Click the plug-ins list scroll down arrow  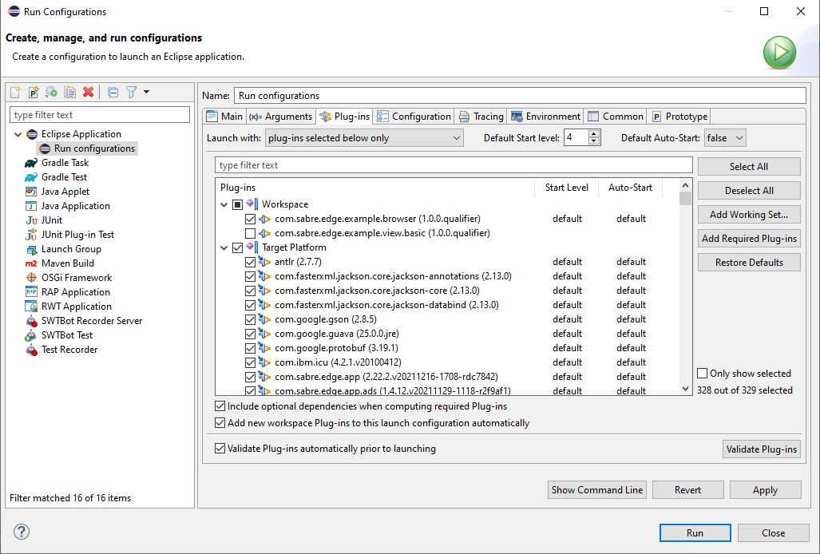(685, 389)
